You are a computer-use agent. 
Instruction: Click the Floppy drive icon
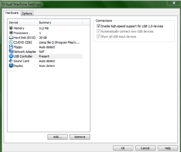(x=11, y=47)
